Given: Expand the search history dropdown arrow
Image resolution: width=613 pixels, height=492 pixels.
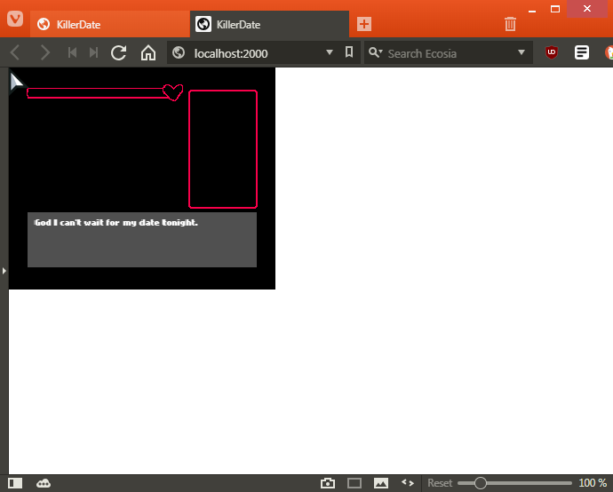Looking at the screenshot, I should [x=521, y=52].
